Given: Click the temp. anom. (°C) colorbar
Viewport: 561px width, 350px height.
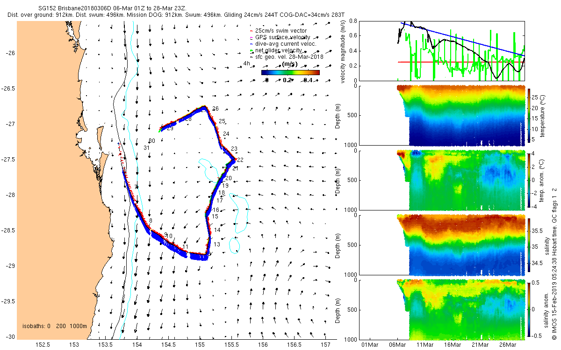Looking at the screenshot, I should [x=529, y=180].
